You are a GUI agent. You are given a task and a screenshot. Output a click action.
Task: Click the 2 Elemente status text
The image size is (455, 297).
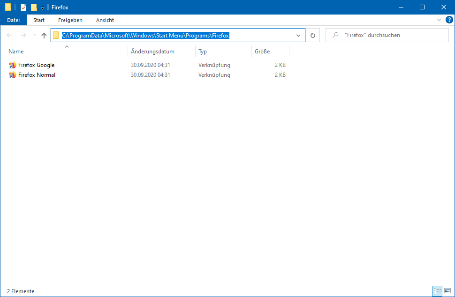coord(21,291)
